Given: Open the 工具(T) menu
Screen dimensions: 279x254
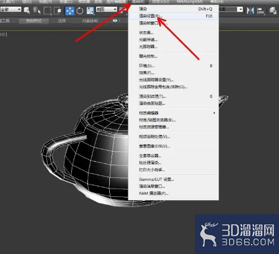Looking at the screenshot, I should (8, 2).
